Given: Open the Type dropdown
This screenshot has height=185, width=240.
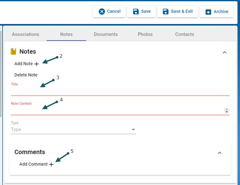Looking at the screenshot, I should pos(133,129).
